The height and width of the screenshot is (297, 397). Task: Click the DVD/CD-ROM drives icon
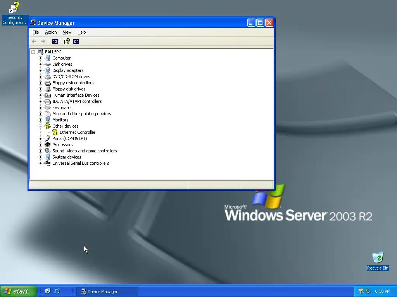(48, 77)
